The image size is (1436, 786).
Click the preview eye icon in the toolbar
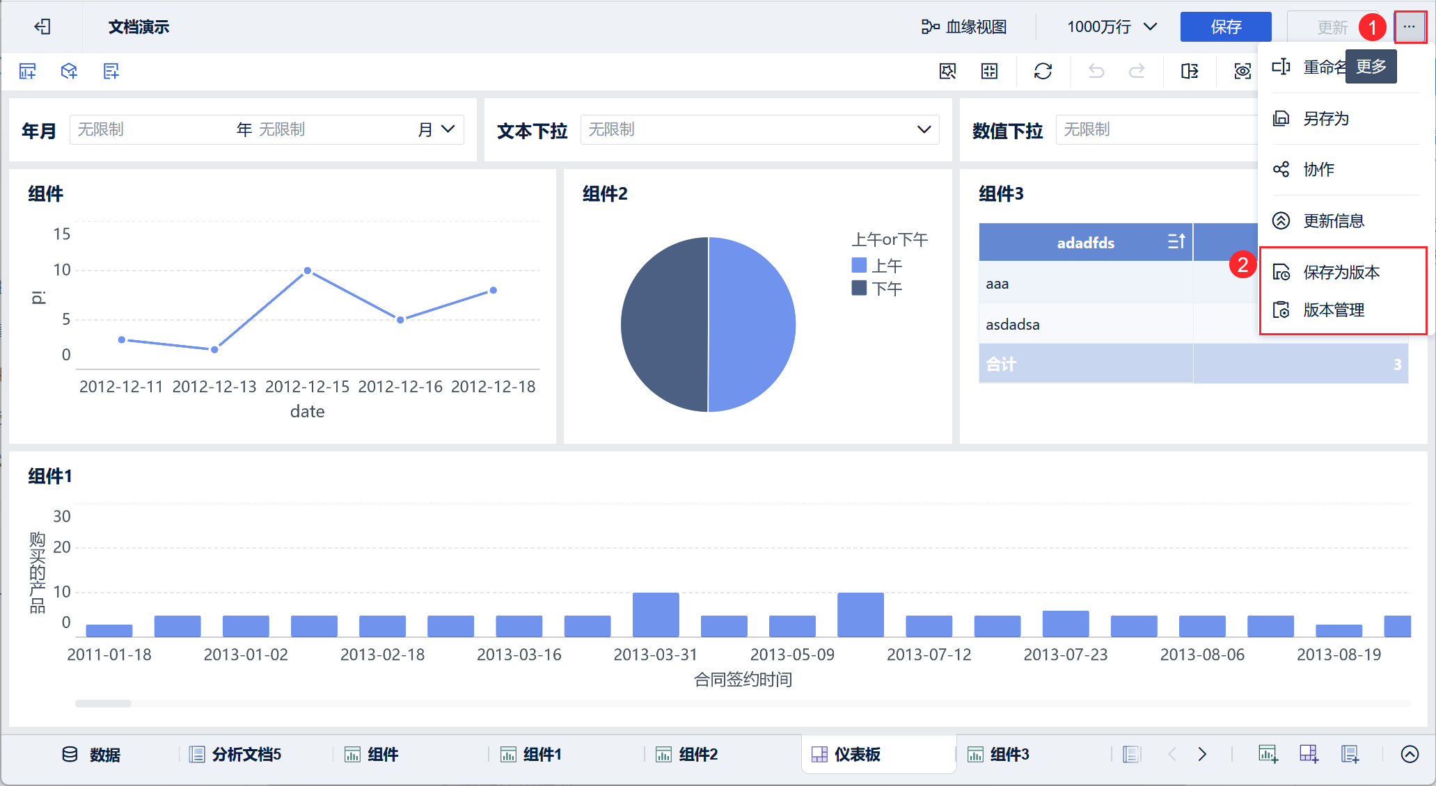[x=1242, y=71]
